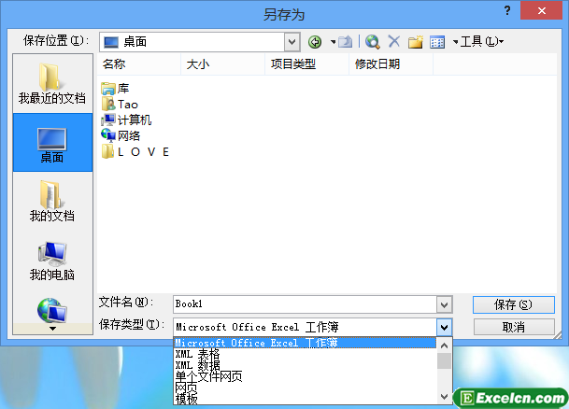Sort by the 大小 column header
Screen dimensions: 569x409
[x=222, y=64]
